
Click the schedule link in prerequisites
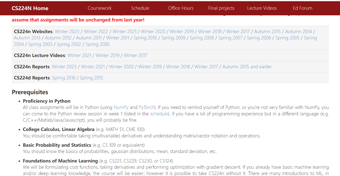(159, 114)
